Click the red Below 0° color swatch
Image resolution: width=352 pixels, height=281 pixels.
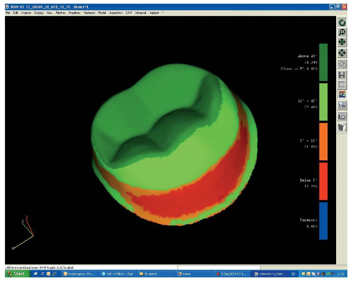[x=323, y=181]
